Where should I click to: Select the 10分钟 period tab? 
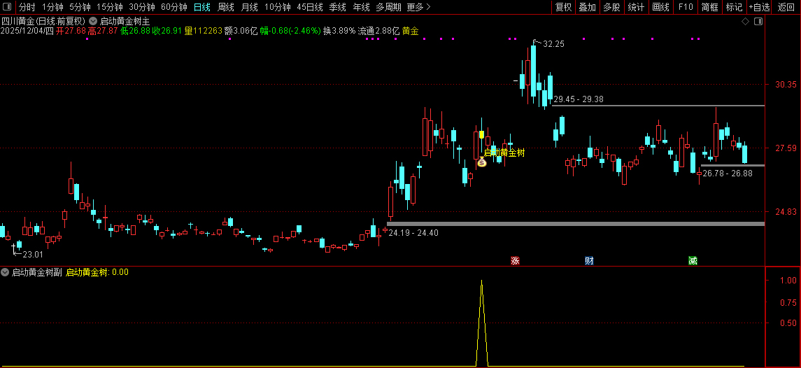pyautogui.click(x=278, y=7)
